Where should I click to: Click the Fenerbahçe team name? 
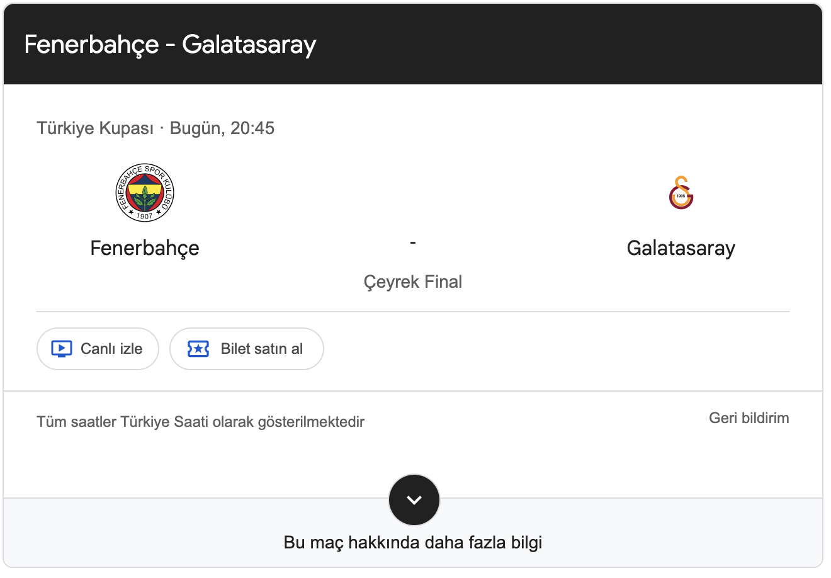(x=145, y=248)
